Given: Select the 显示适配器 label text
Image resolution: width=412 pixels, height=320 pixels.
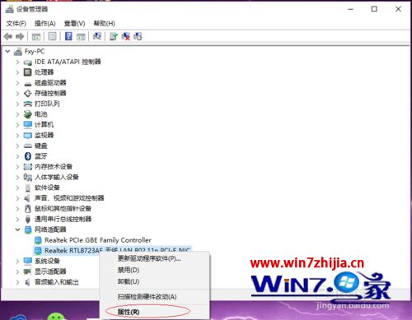Looking at the screenshot, I should (50, 271).
